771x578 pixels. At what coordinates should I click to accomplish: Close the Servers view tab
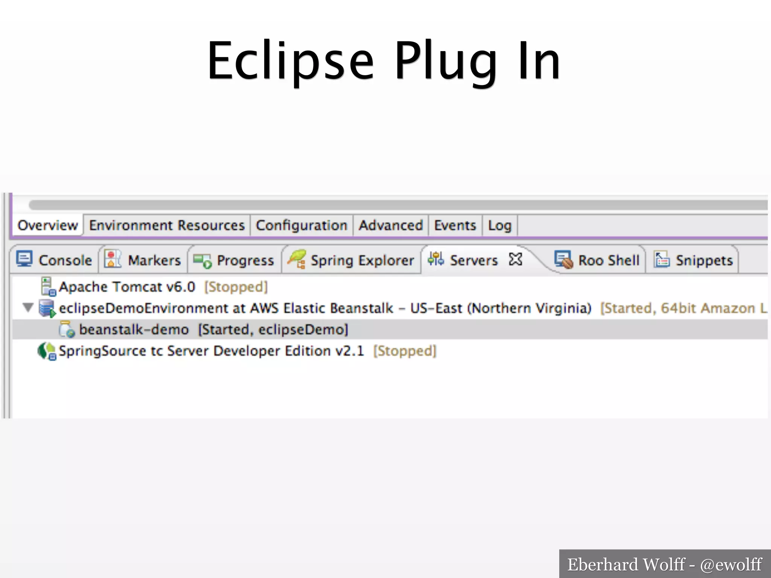point(515,259)
